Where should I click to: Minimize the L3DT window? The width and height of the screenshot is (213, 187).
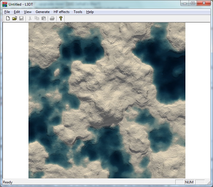tap(185, 3)
